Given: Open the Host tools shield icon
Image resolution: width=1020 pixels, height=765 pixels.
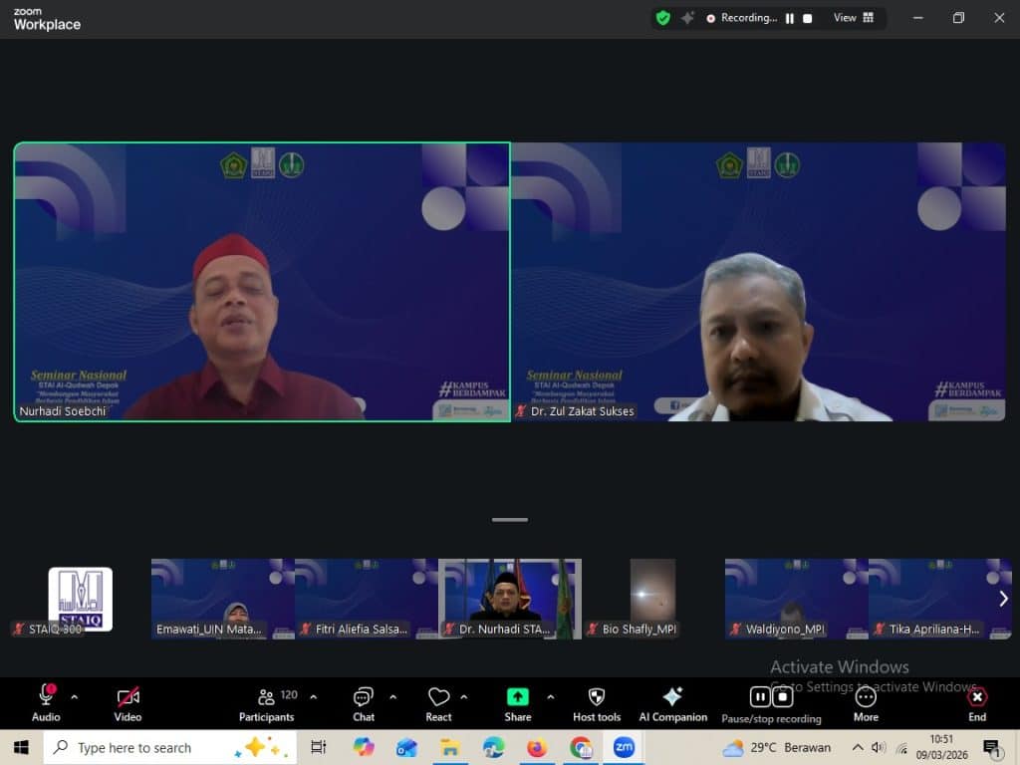Looking at the screenshot, I should (x=597, y=697).
